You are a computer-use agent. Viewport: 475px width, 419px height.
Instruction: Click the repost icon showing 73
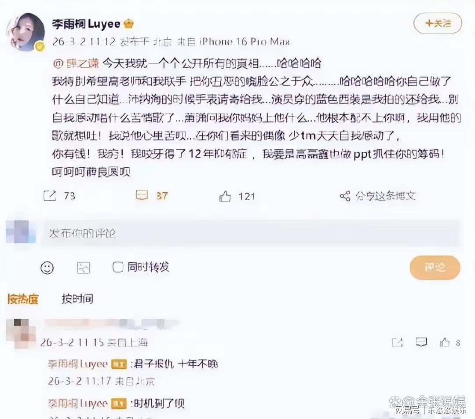[x=50, y=196]
